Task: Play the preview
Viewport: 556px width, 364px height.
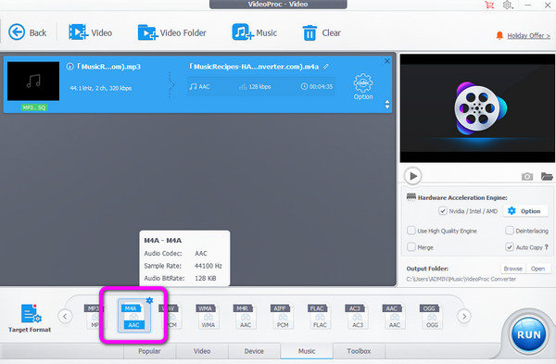Action: [x=412, y=176]
